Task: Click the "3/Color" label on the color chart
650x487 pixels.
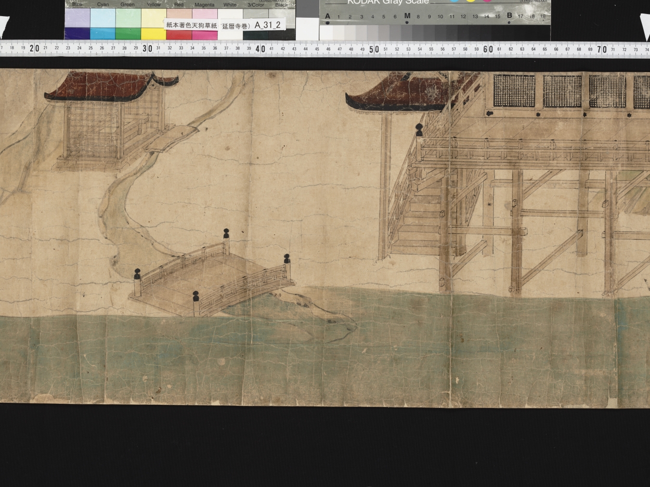Action: tap(255, 5)
